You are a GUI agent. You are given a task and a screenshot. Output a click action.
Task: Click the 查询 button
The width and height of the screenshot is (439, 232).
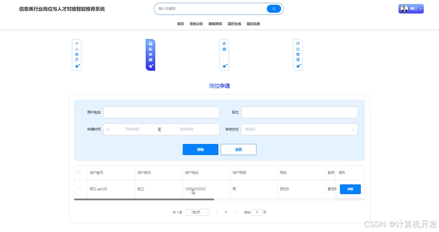click(x=201, y=150)
